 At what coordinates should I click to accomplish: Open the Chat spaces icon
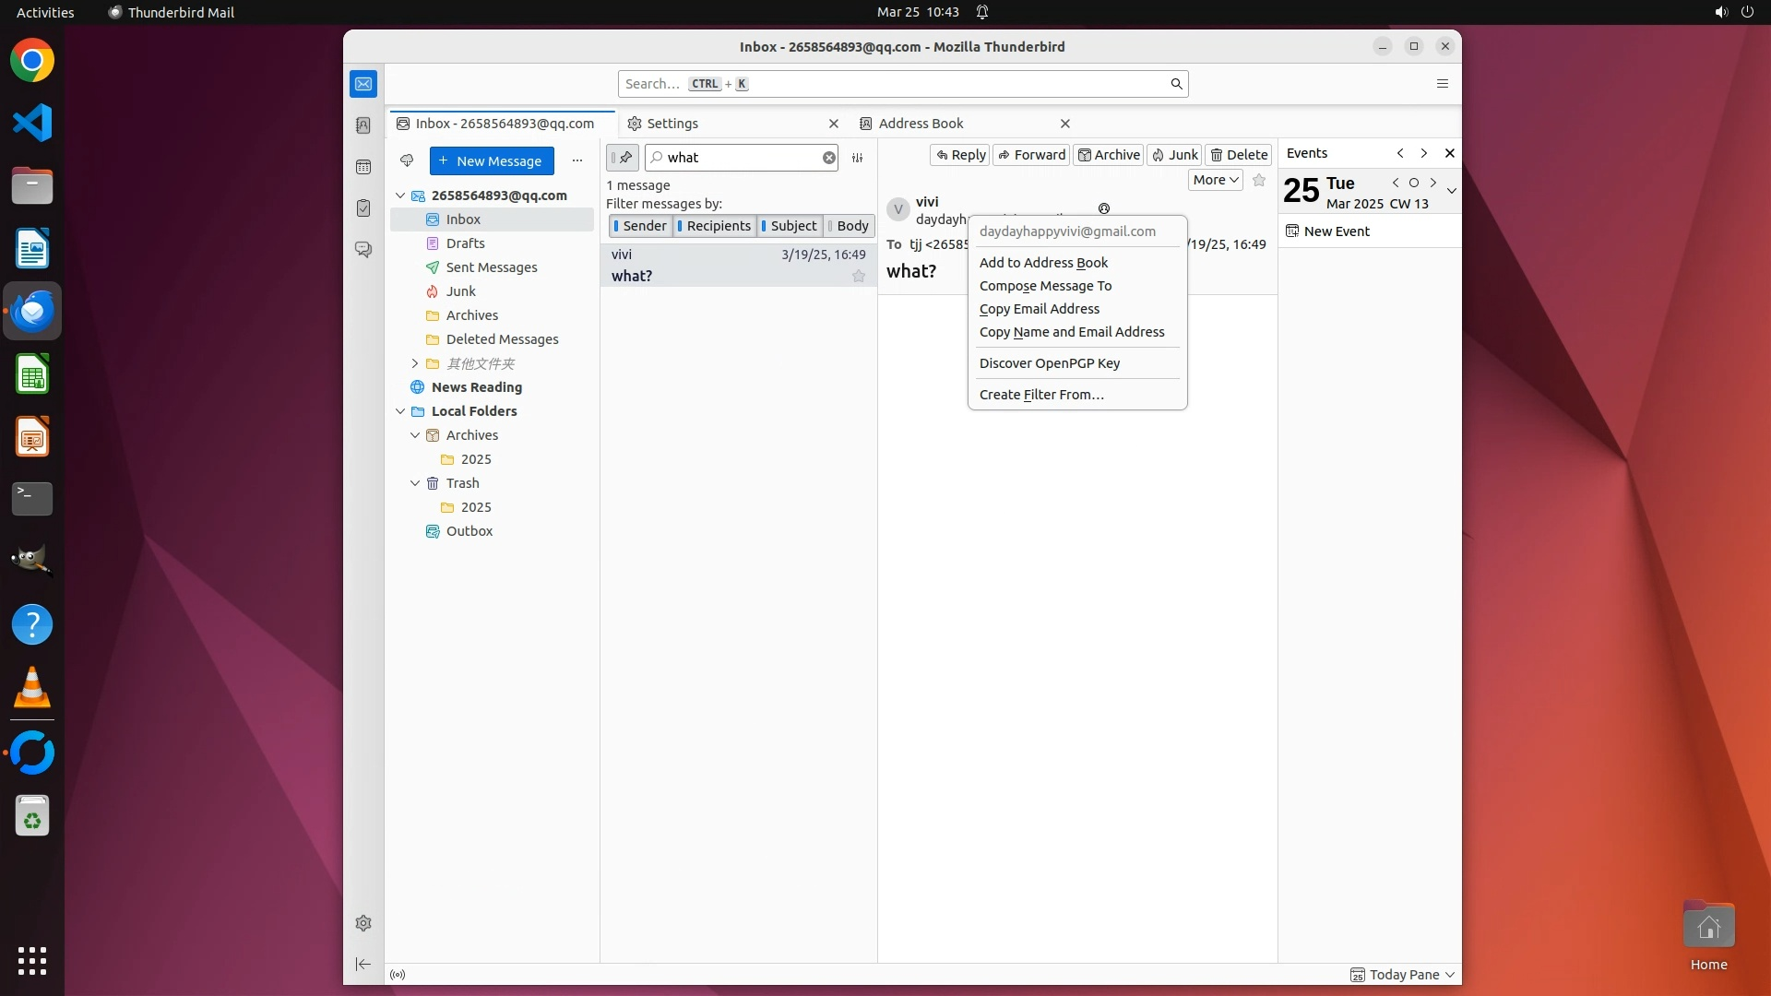363,250
